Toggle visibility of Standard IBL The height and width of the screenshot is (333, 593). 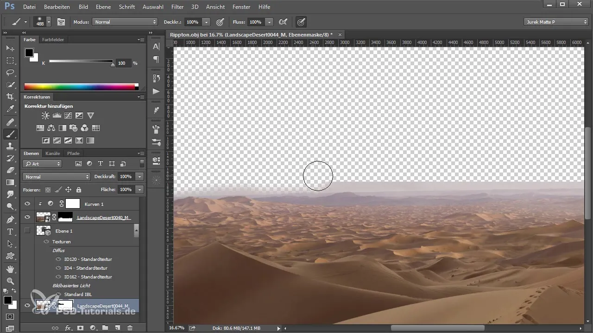point(58,294)
